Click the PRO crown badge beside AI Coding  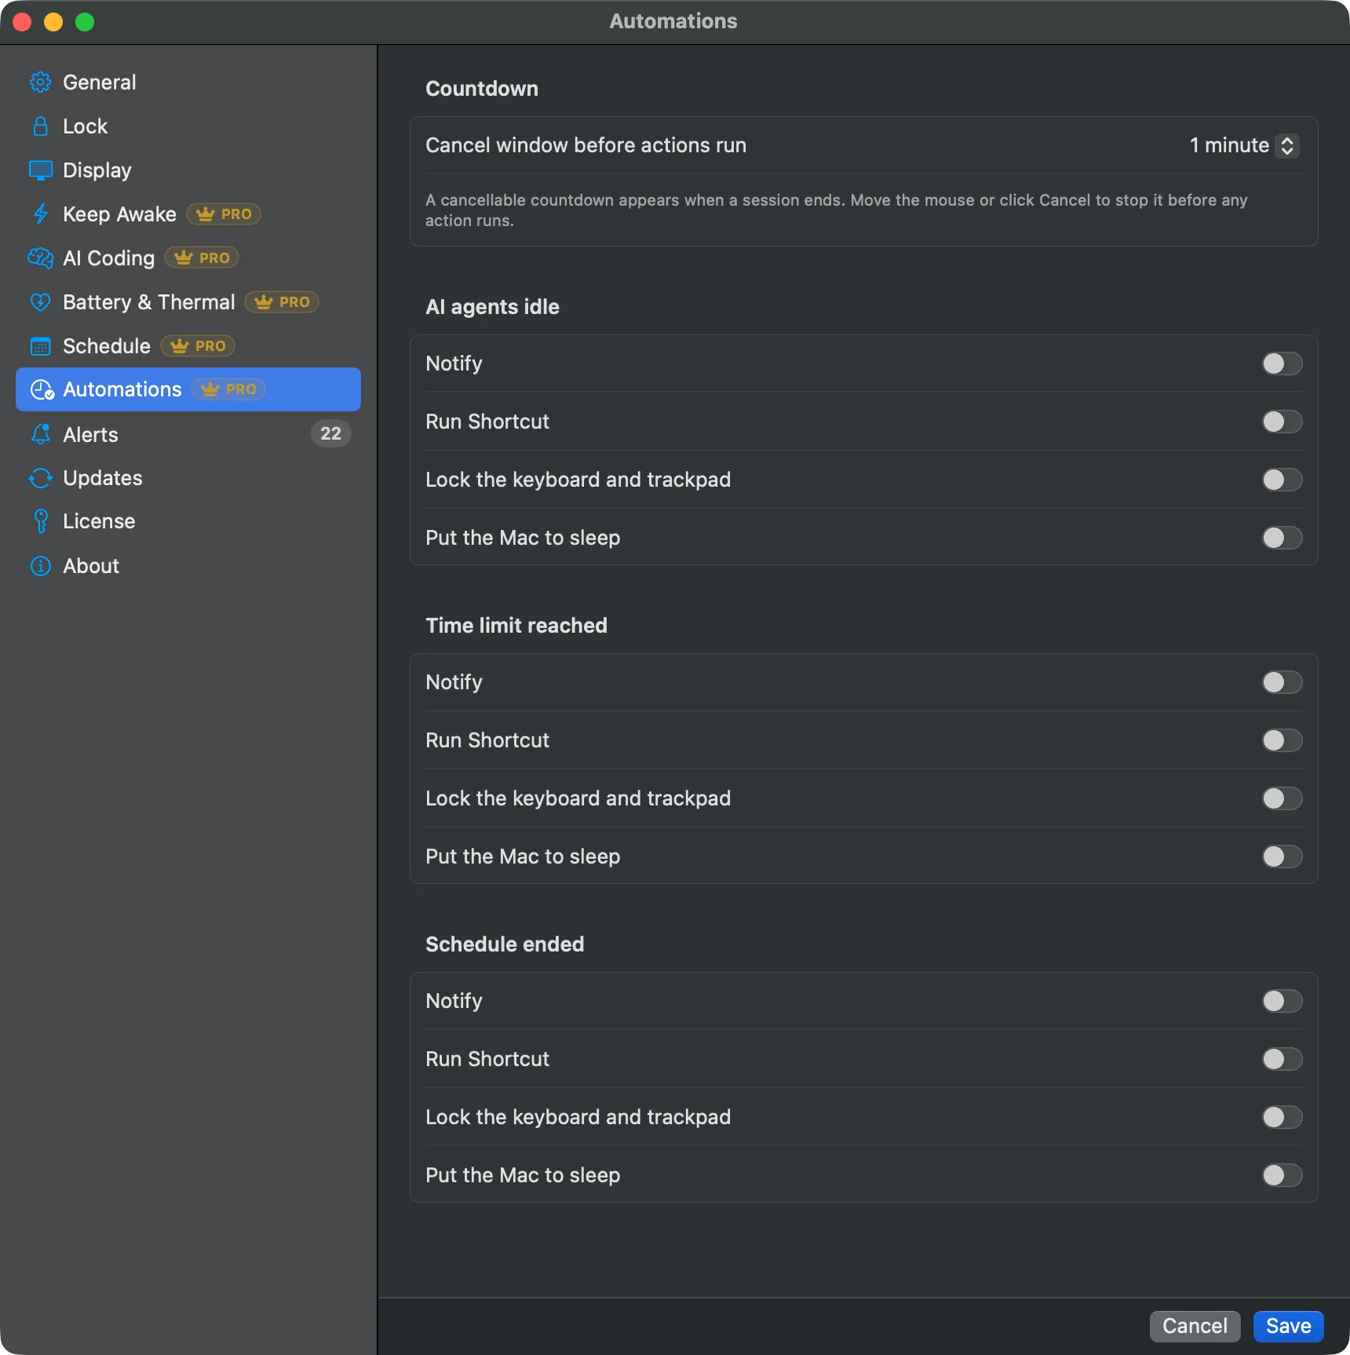202,258
